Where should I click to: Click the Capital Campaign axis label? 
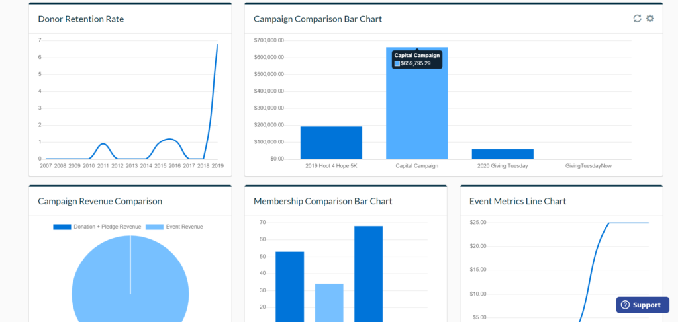coord(417,166)
